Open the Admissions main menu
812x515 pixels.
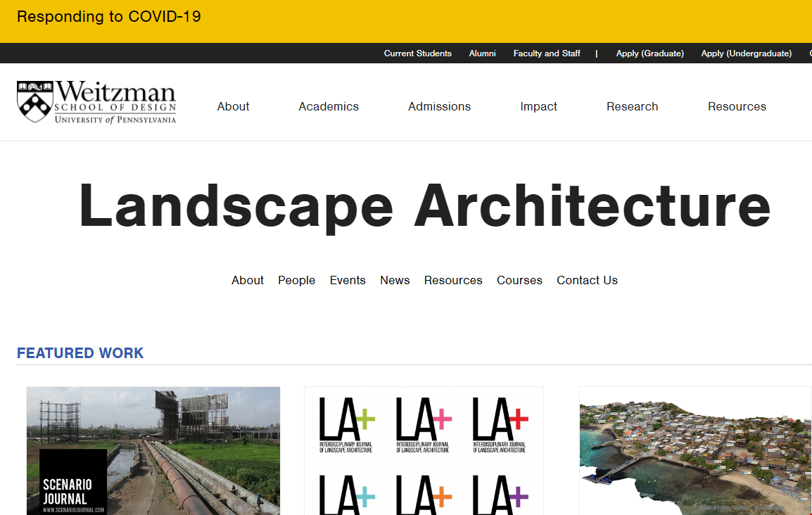tap(439, 107)
